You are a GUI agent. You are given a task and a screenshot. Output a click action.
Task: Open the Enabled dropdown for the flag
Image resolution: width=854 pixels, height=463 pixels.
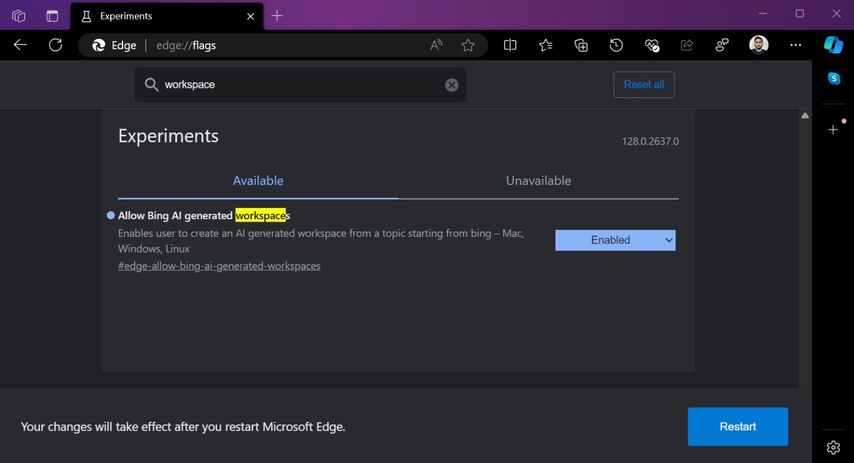point(615,240)
